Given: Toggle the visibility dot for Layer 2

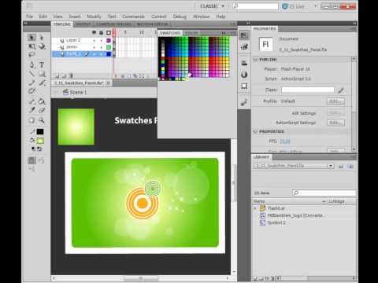Looking at the screenshot, I should [x=94, y=40].
